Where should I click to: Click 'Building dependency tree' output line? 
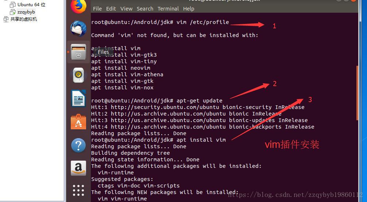pos(131,153)
